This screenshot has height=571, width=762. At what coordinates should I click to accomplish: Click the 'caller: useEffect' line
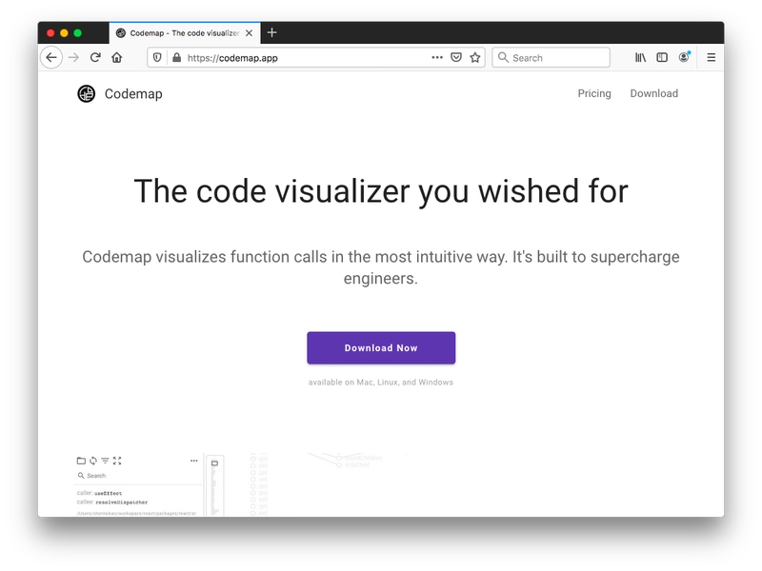99,493
